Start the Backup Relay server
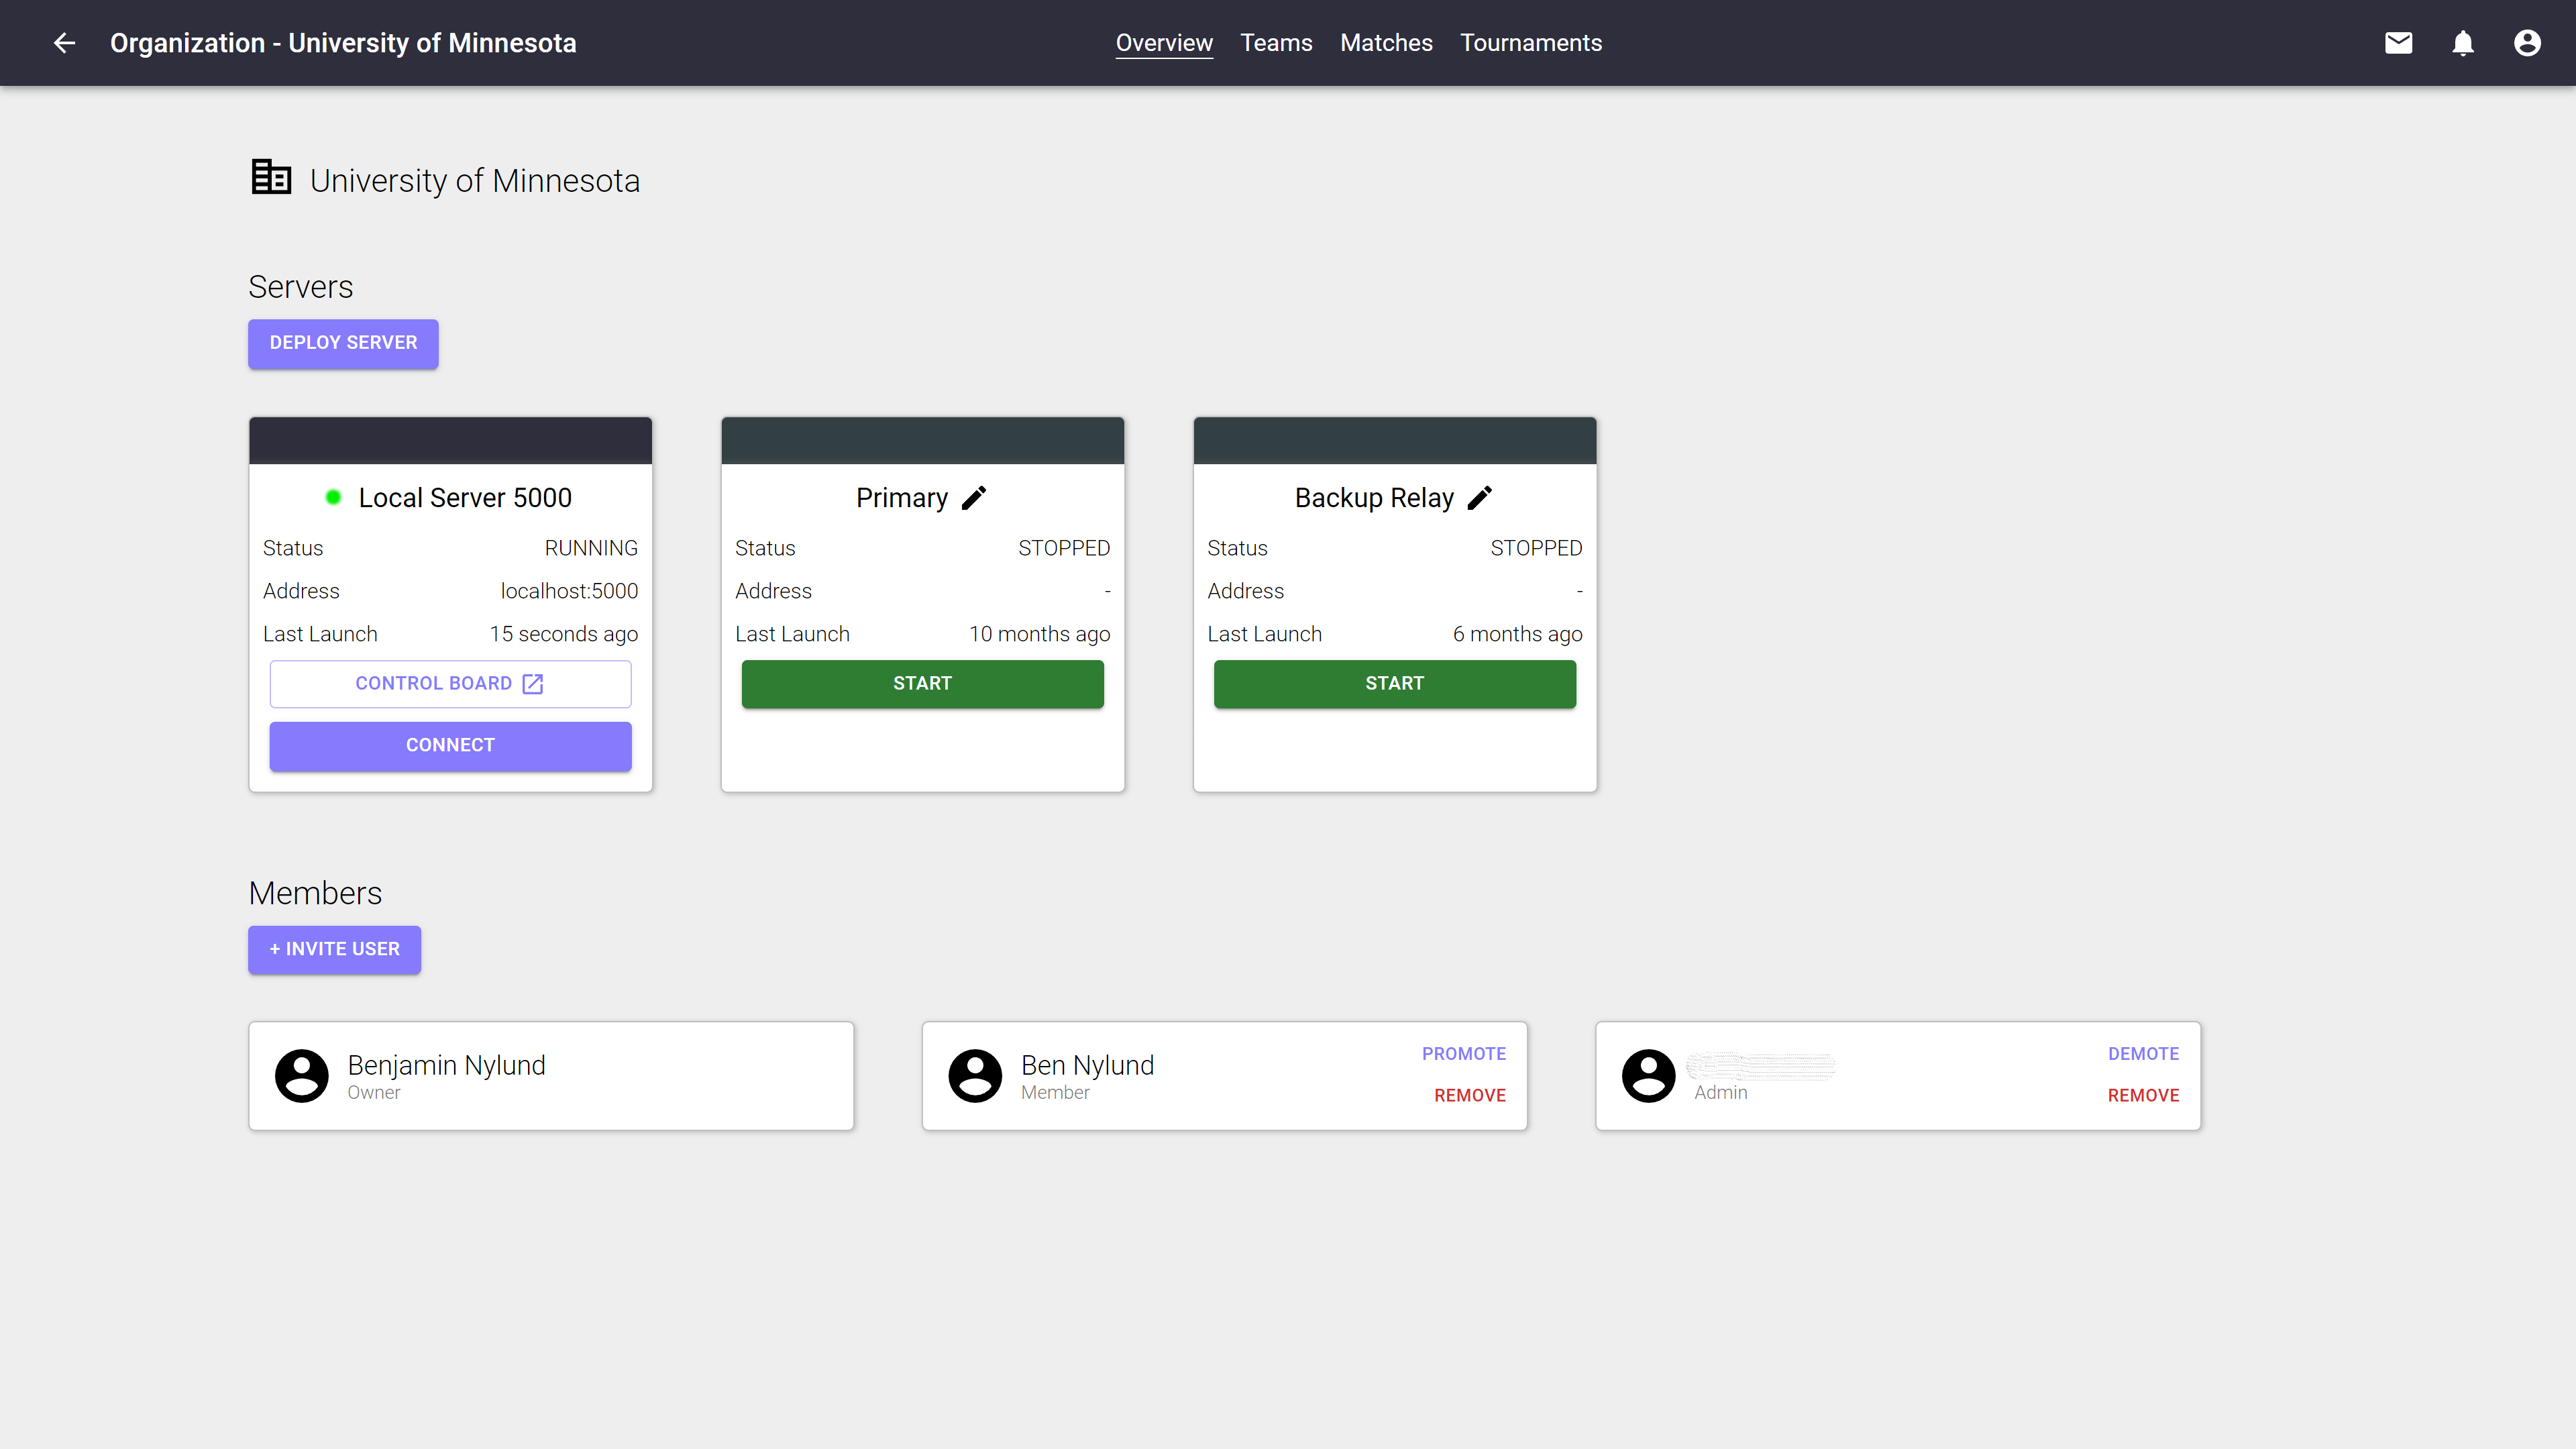Image resolution: width=2576 pixels, height=1449 pixels. [1395, 684]
